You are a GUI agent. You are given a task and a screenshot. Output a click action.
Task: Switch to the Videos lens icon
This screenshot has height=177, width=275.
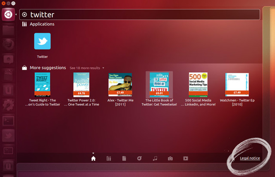click(186, 158)
